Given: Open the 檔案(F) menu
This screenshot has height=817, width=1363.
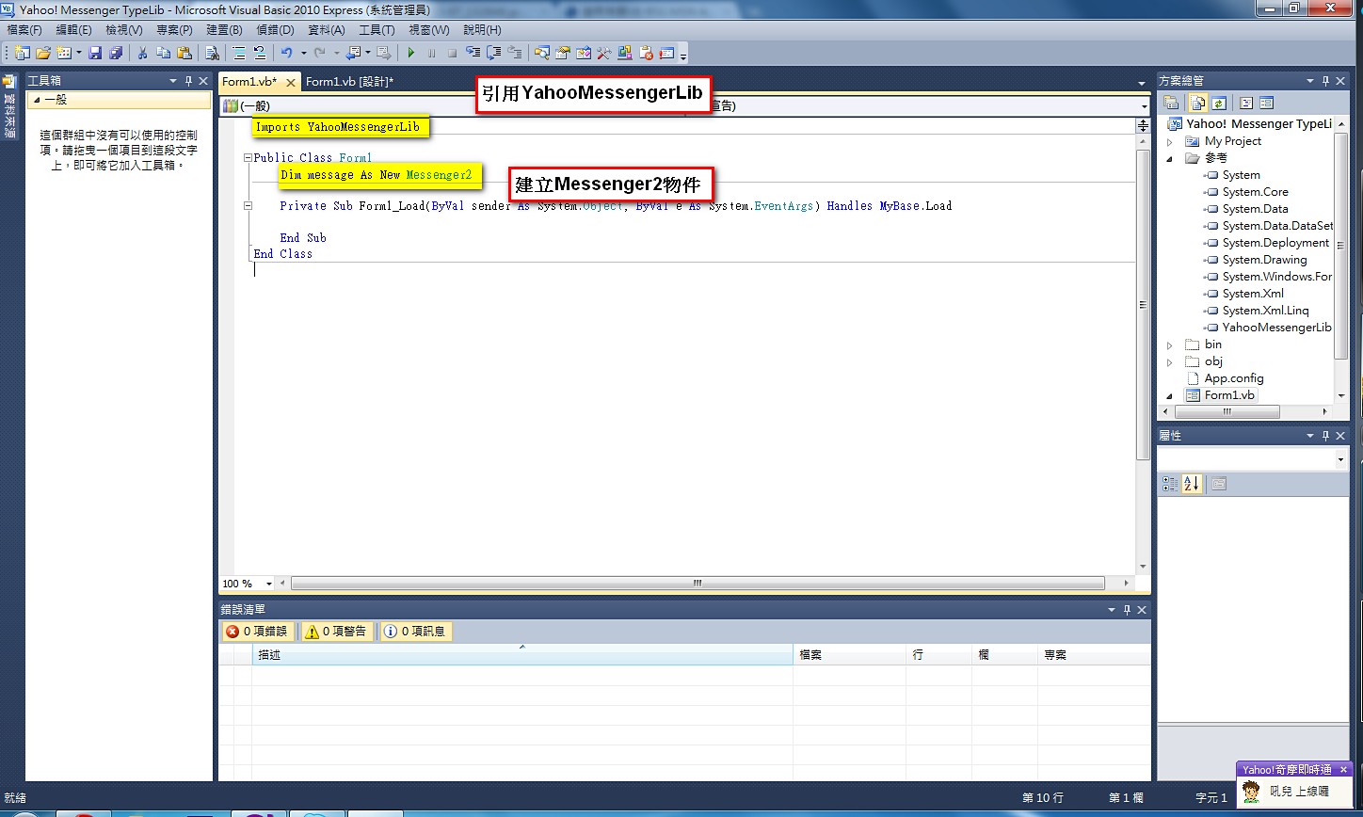Looking at the screenshot, I should [x=24, y=30].
